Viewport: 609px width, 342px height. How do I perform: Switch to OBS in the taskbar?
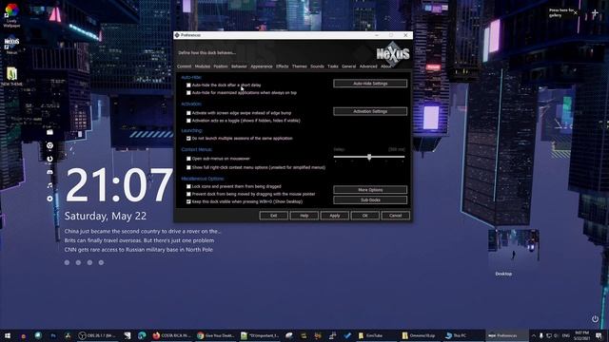coord(97,335)
